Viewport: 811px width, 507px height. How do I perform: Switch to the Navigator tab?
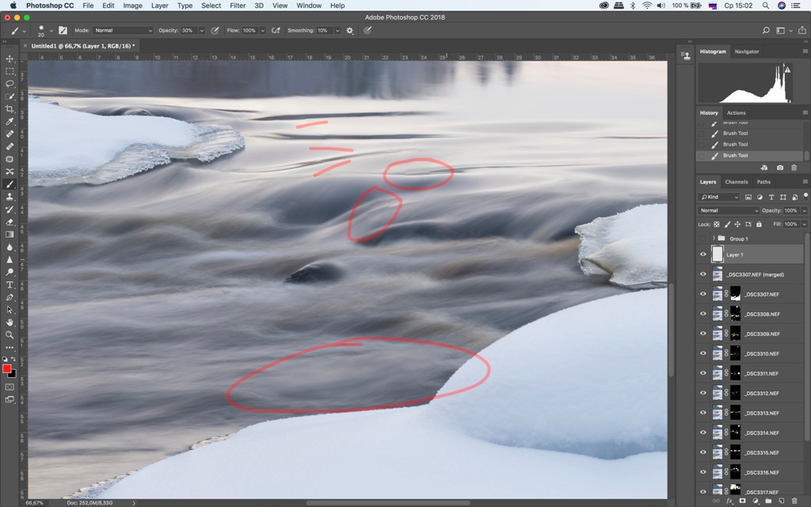(x=746, y=51)
